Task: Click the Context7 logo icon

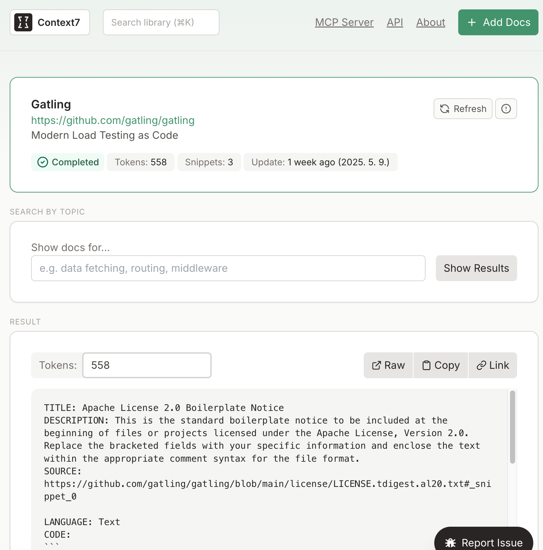Action: point(23,22)
